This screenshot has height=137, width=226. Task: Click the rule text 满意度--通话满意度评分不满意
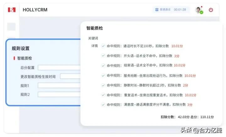147,105
